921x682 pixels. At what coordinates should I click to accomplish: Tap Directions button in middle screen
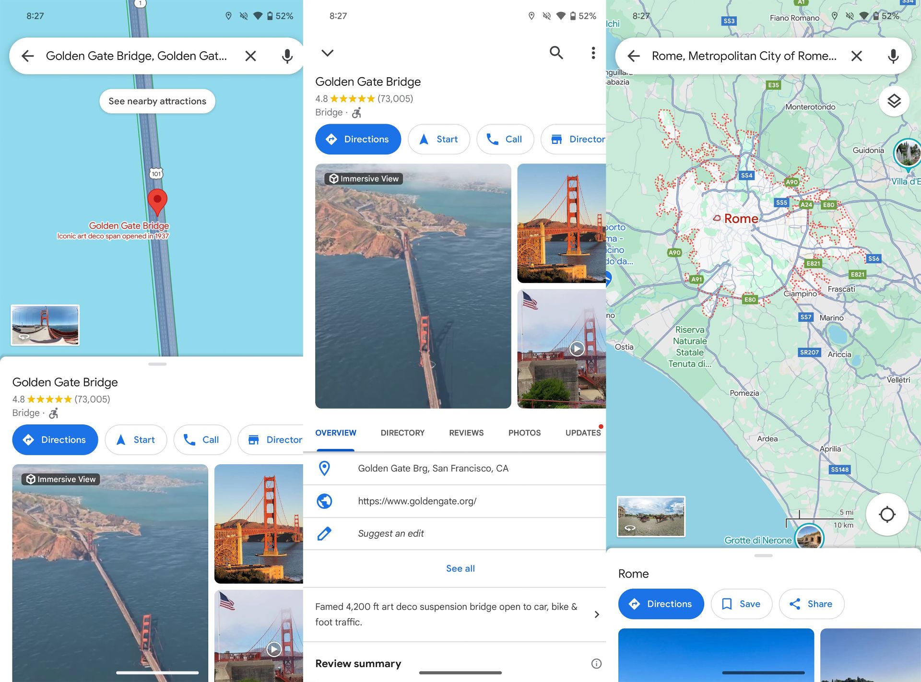tap(358, 139)
